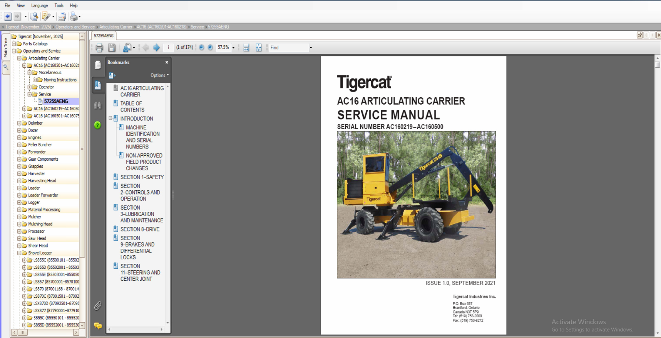
Task: Select the 57259AENG document tab
Action: click(104, 36)
